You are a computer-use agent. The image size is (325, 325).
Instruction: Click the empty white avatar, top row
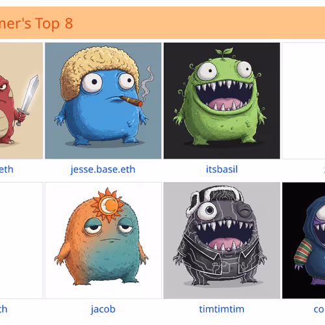pyautogui.click(x=304, y=101)
